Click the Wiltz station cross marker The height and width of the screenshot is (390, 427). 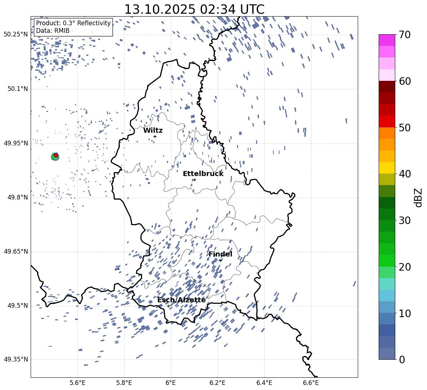(155, 136)
